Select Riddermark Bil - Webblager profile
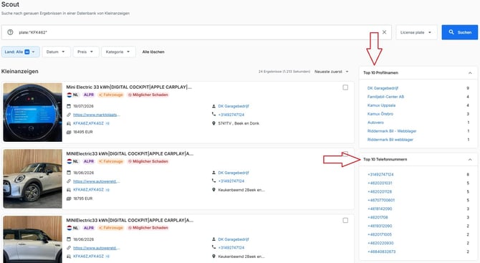480x263 pixels. (x=392, y=131)
